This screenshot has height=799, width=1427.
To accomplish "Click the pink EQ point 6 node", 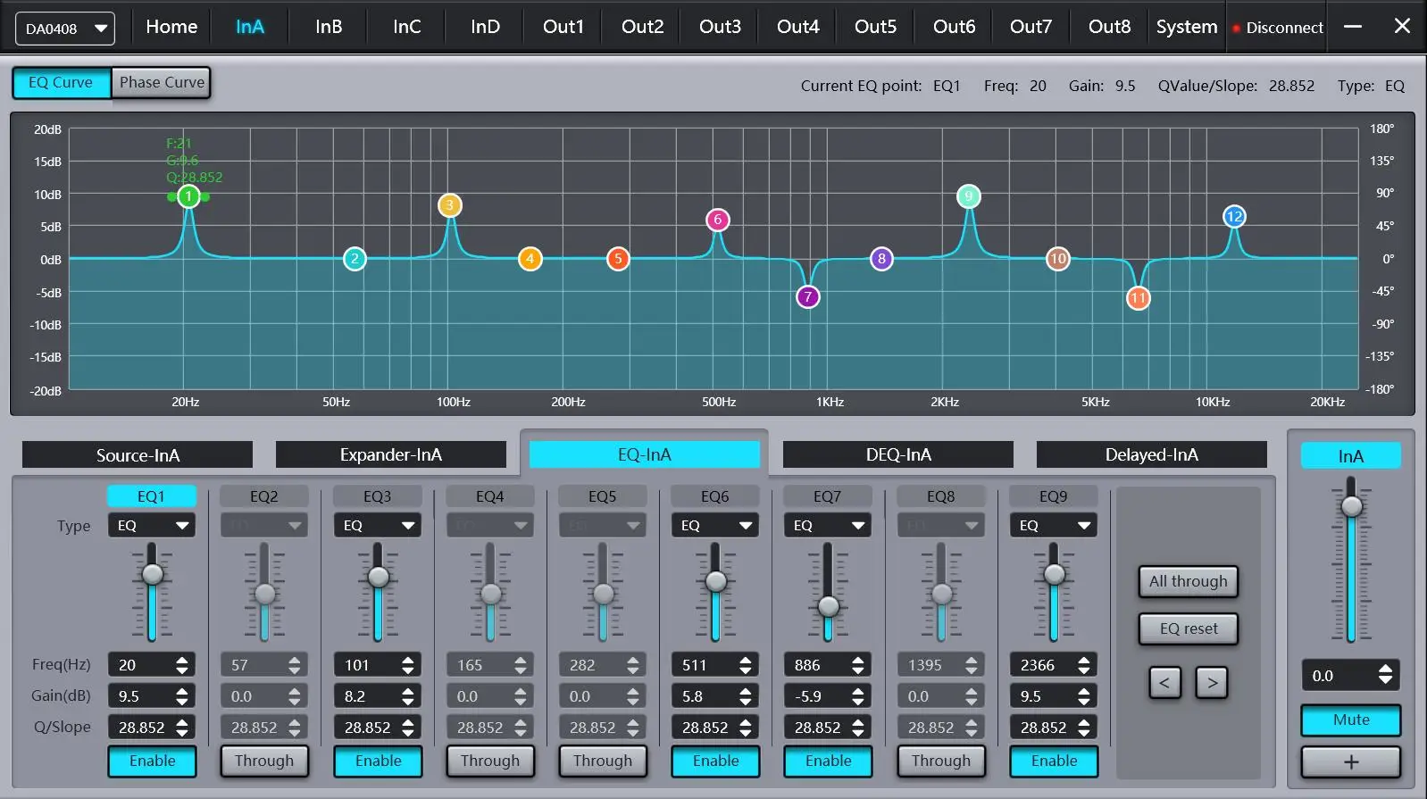I will click(717, 220).
